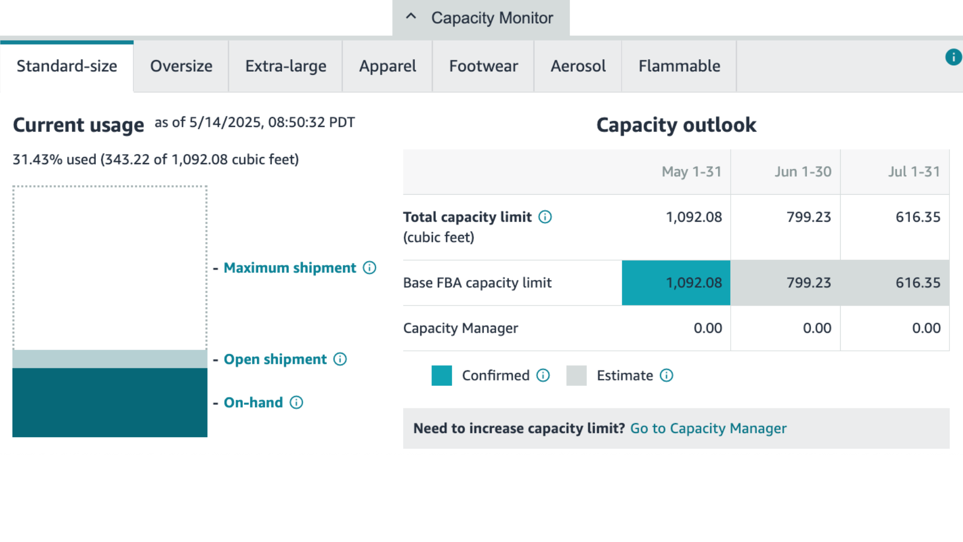Click Total capacity limit value 616.35
This screenshot has width=963, height=542.
[x=918, y=217]
